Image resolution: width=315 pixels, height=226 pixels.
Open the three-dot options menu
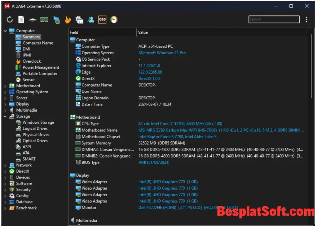pos(306,20)
